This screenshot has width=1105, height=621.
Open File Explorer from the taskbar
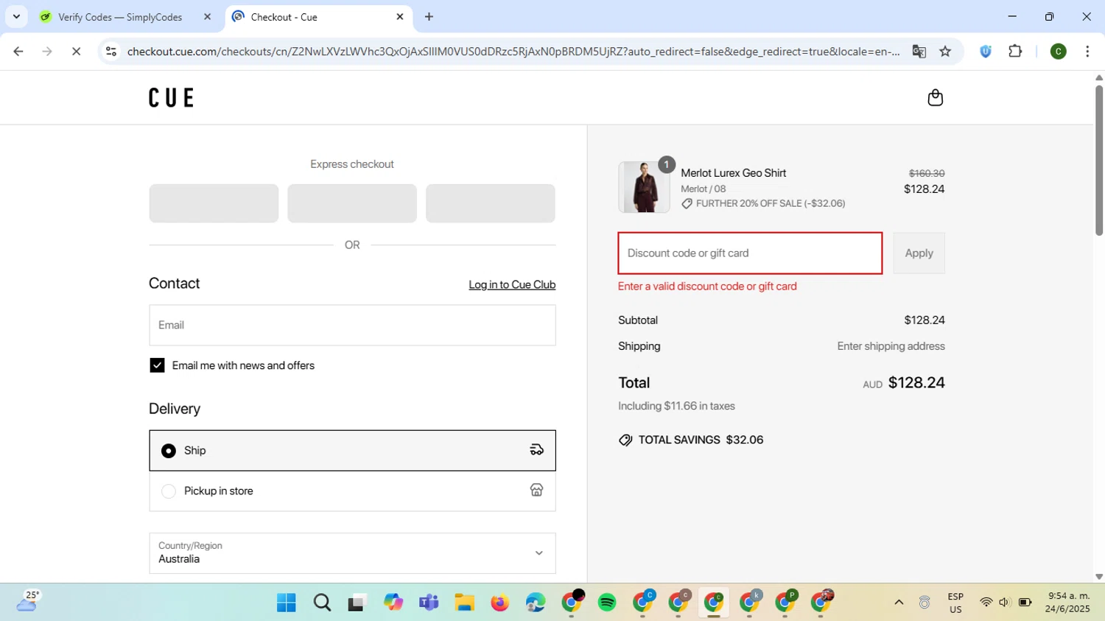point(464,603)
